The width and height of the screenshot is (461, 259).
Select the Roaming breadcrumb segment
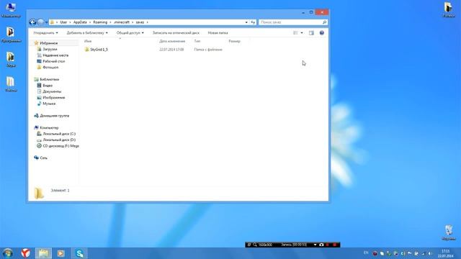(x=100, y=22)
